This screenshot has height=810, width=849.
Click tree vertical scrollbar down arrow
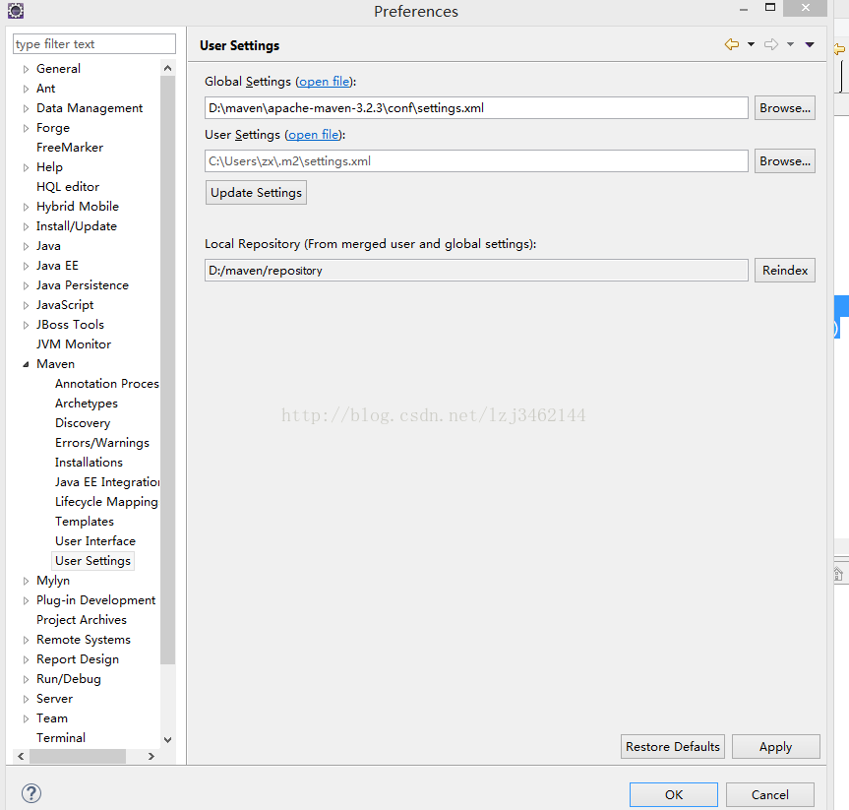point(168,739)
